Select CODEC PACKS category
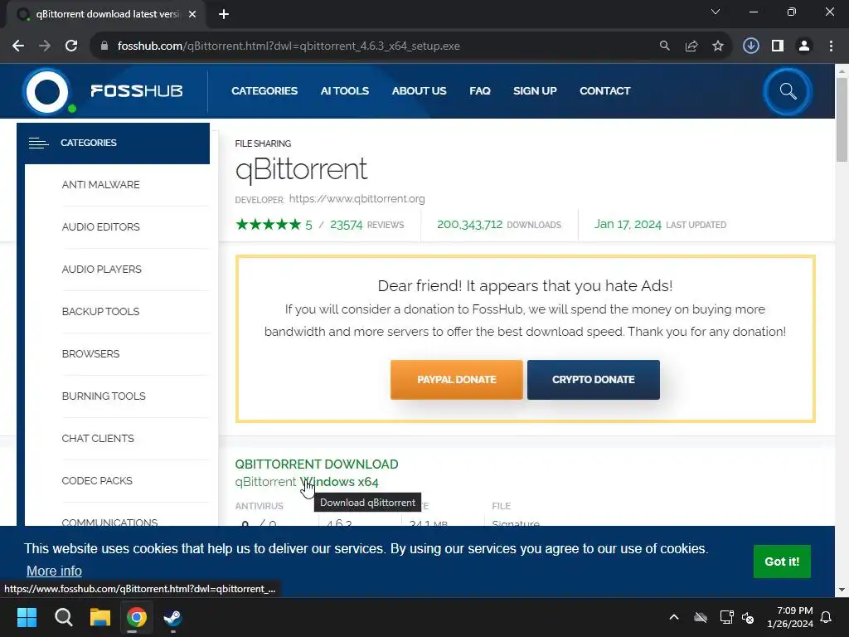 coord(97,480)
